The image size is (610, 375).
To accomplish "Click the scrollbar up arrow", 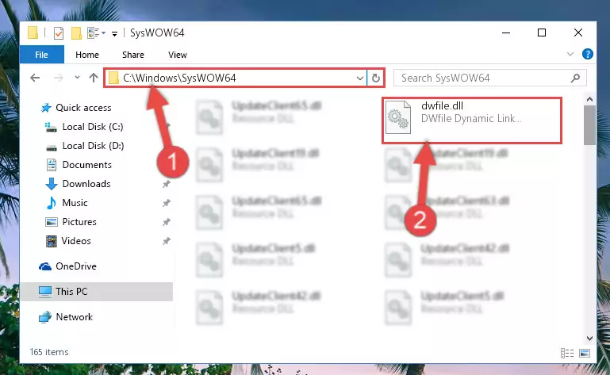I will pos(589,100).
